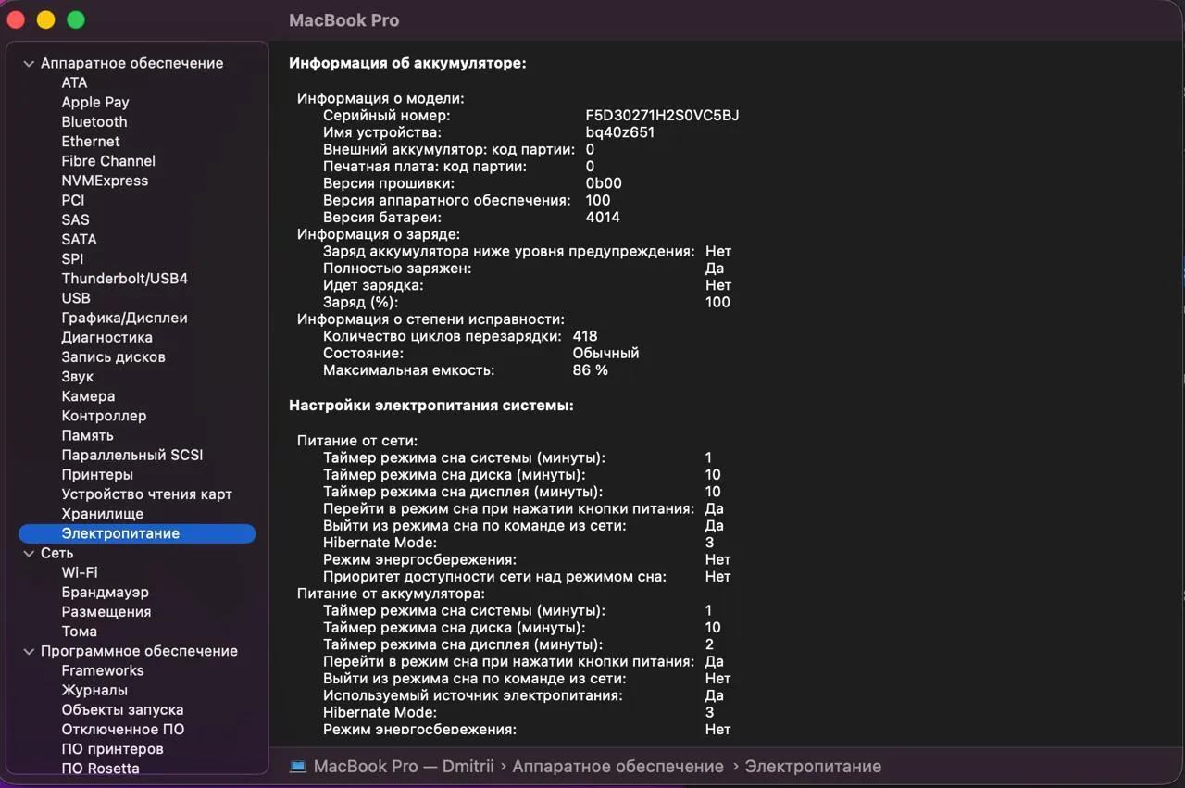This screenshot has height=788, width=1185.
Task: Collapse the Программное обеспечение section
Action: 30,652
